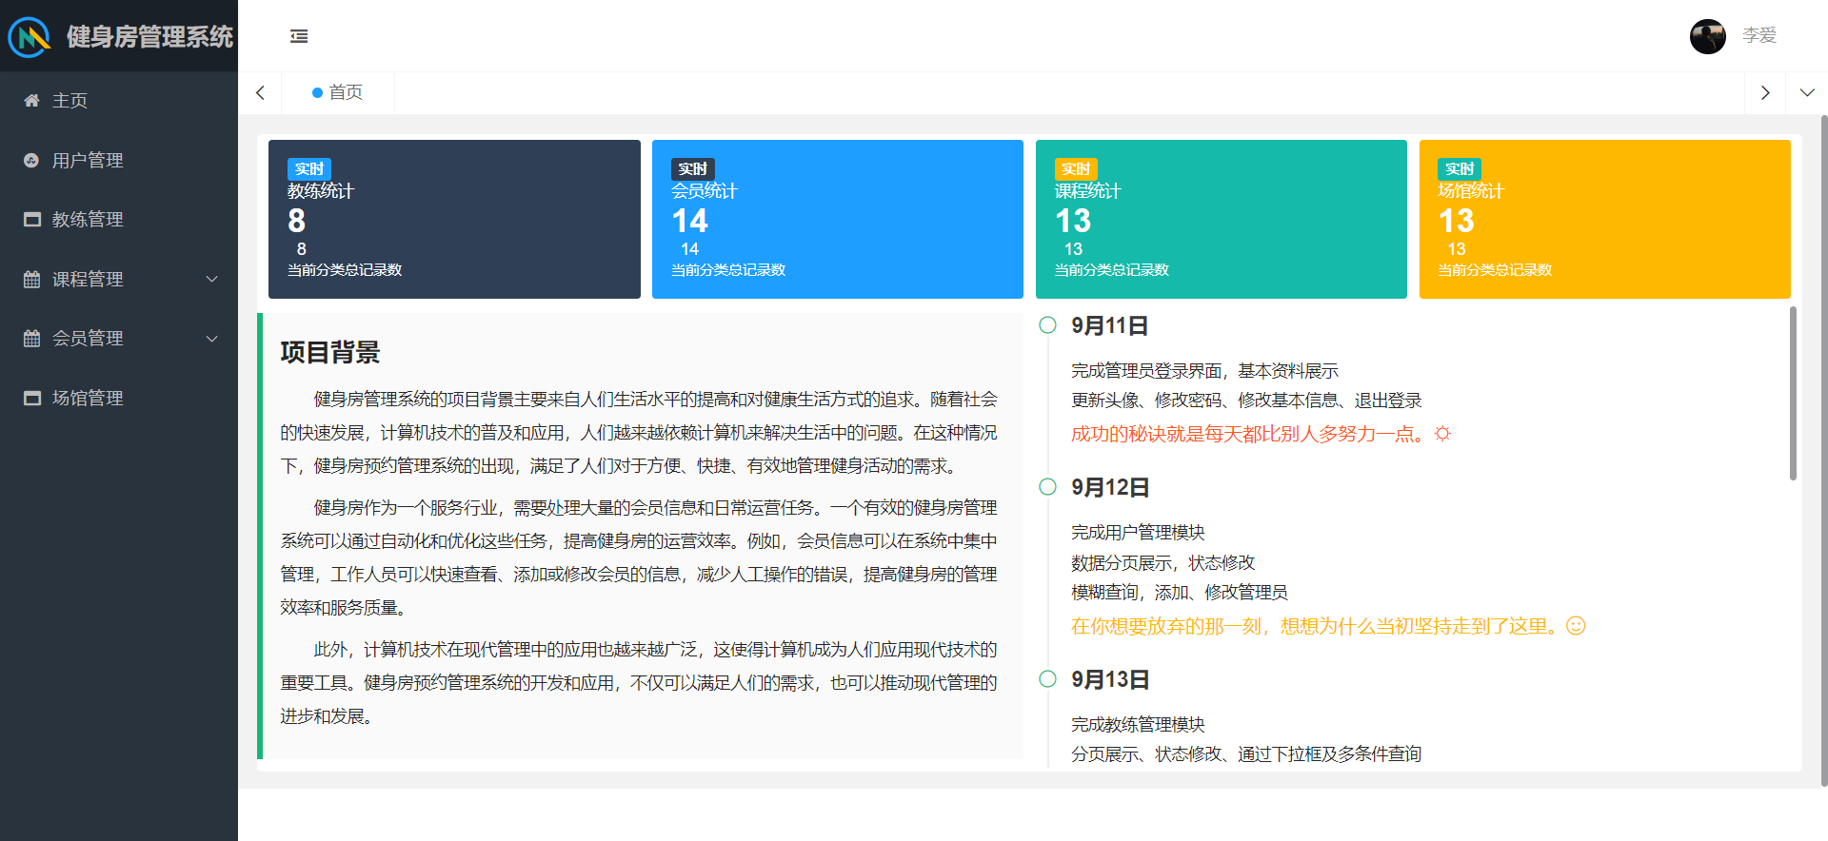Open the tab options dropdown chevron
This screenshot has height=841, width=1828.
pyautogui.click(x=1807, y=92)
